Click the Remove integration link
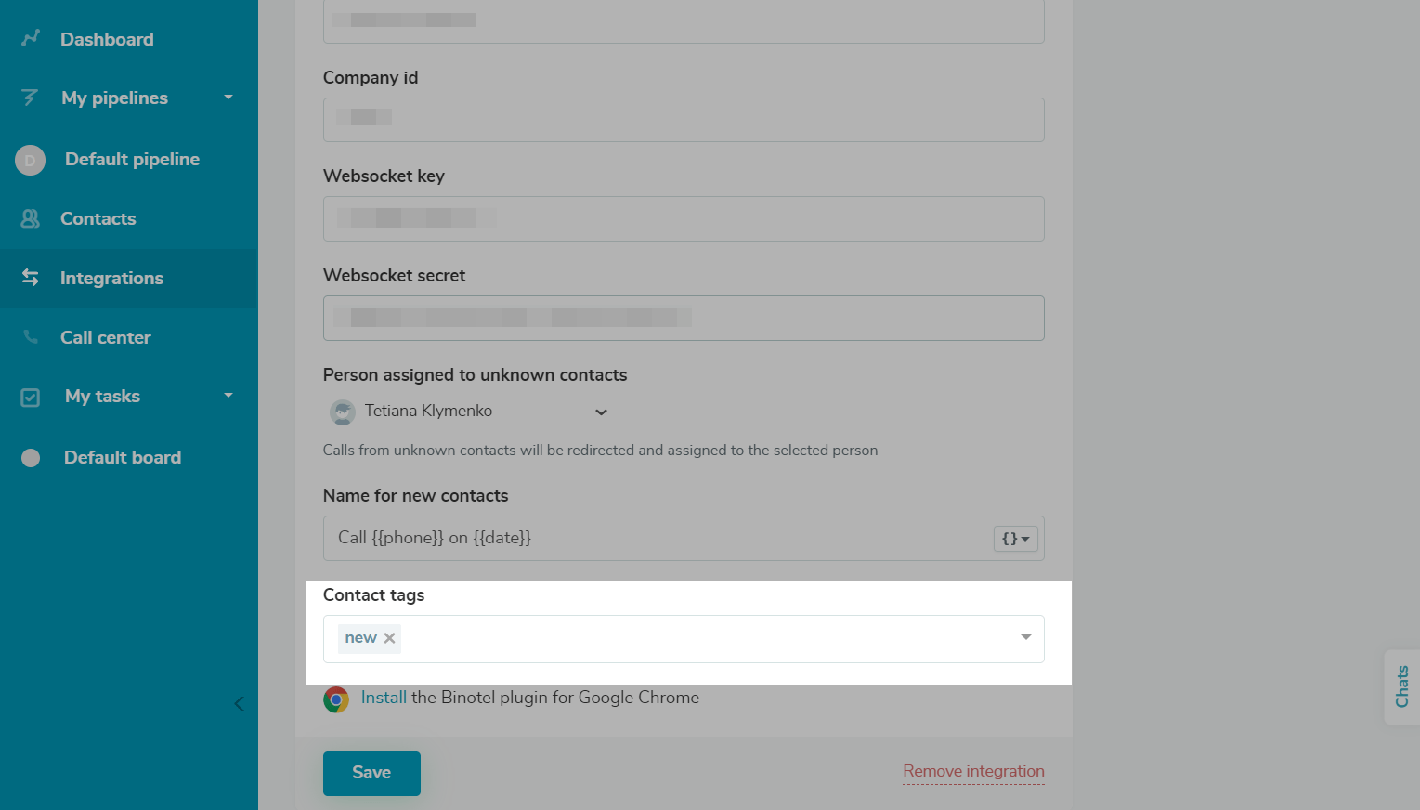Image resolution: width=1420 pixels, height=810 pixels. pyautogui.click(x=973, y=771)
